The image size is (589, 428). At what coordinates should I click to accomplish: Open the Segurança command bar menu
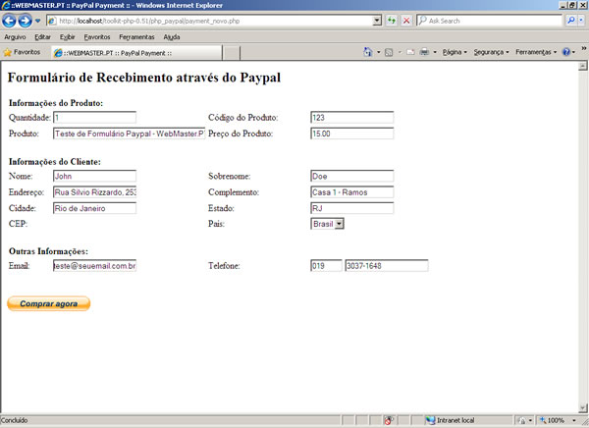[x=491, y=52]
